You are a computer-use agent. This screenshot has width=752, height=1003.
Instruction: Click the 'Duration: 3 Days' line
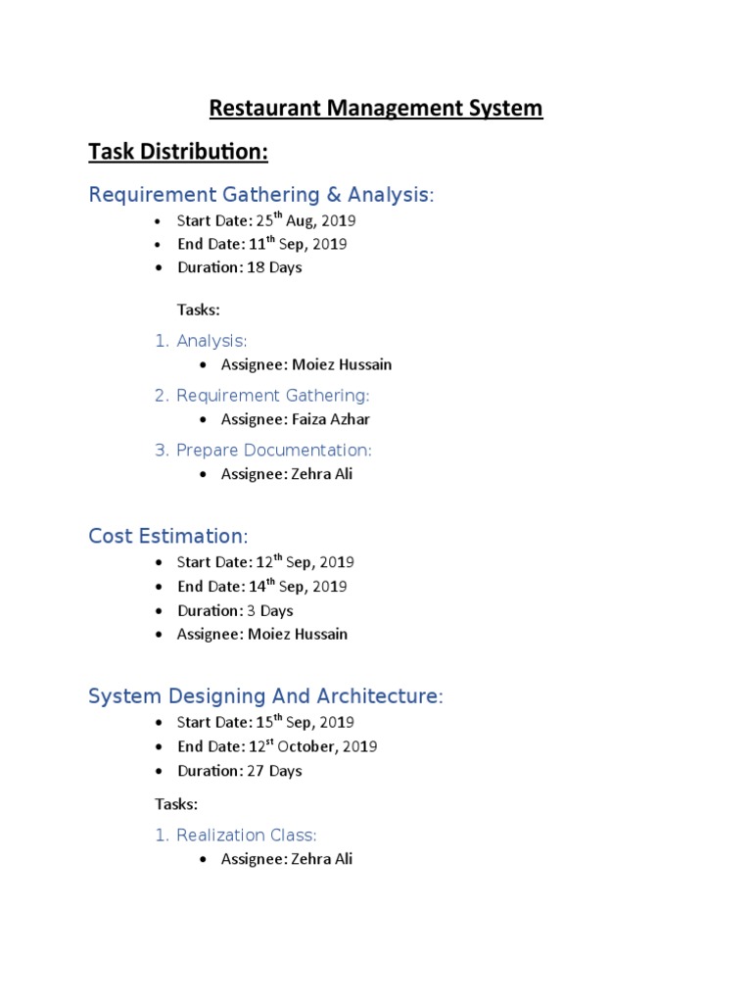(235, 611)
